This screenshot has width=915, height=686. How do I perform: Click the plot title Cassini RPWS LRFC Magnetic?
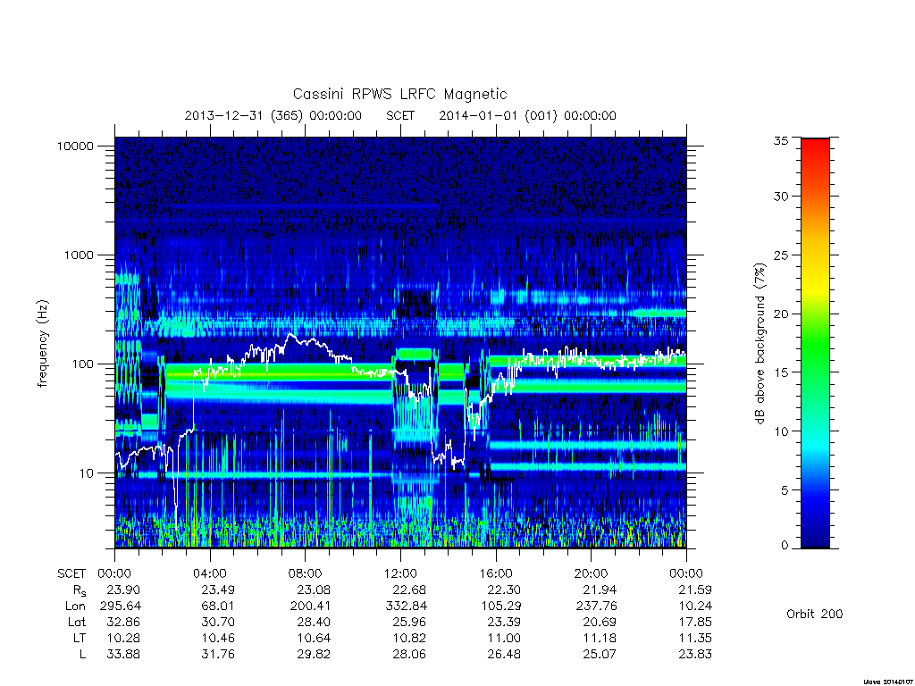pos(399,94)
